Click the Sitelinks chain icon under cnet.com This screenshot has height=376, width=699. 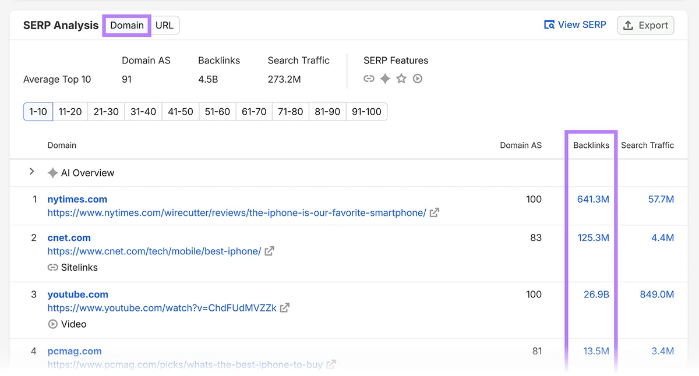pos(53,268)
